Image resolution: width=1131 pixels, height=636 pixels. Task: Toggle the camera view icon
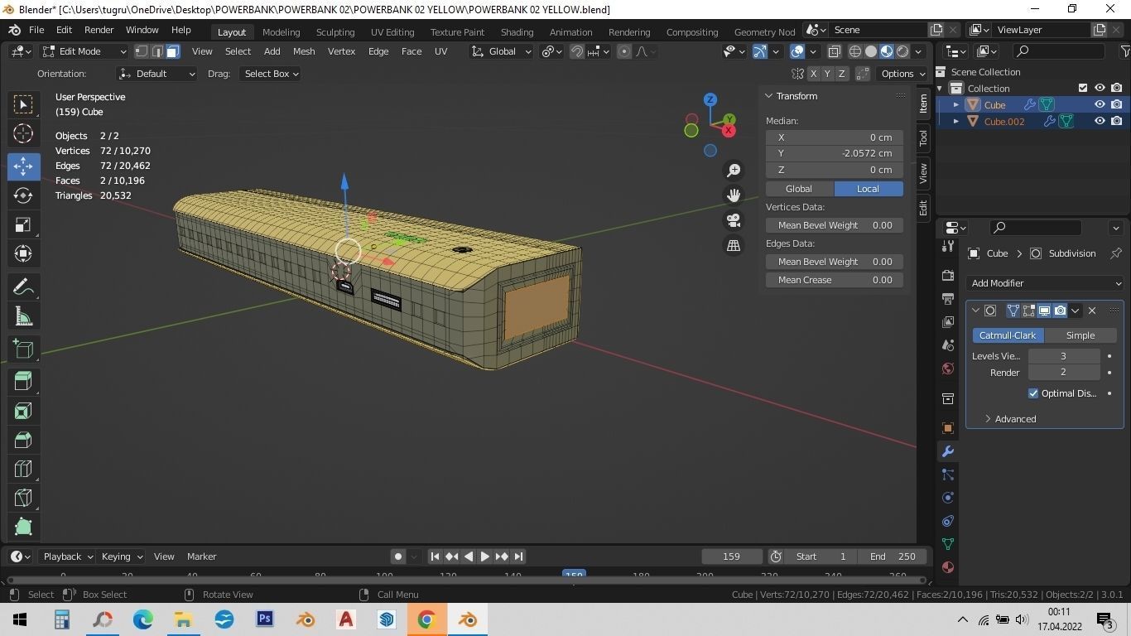point(734,220)
